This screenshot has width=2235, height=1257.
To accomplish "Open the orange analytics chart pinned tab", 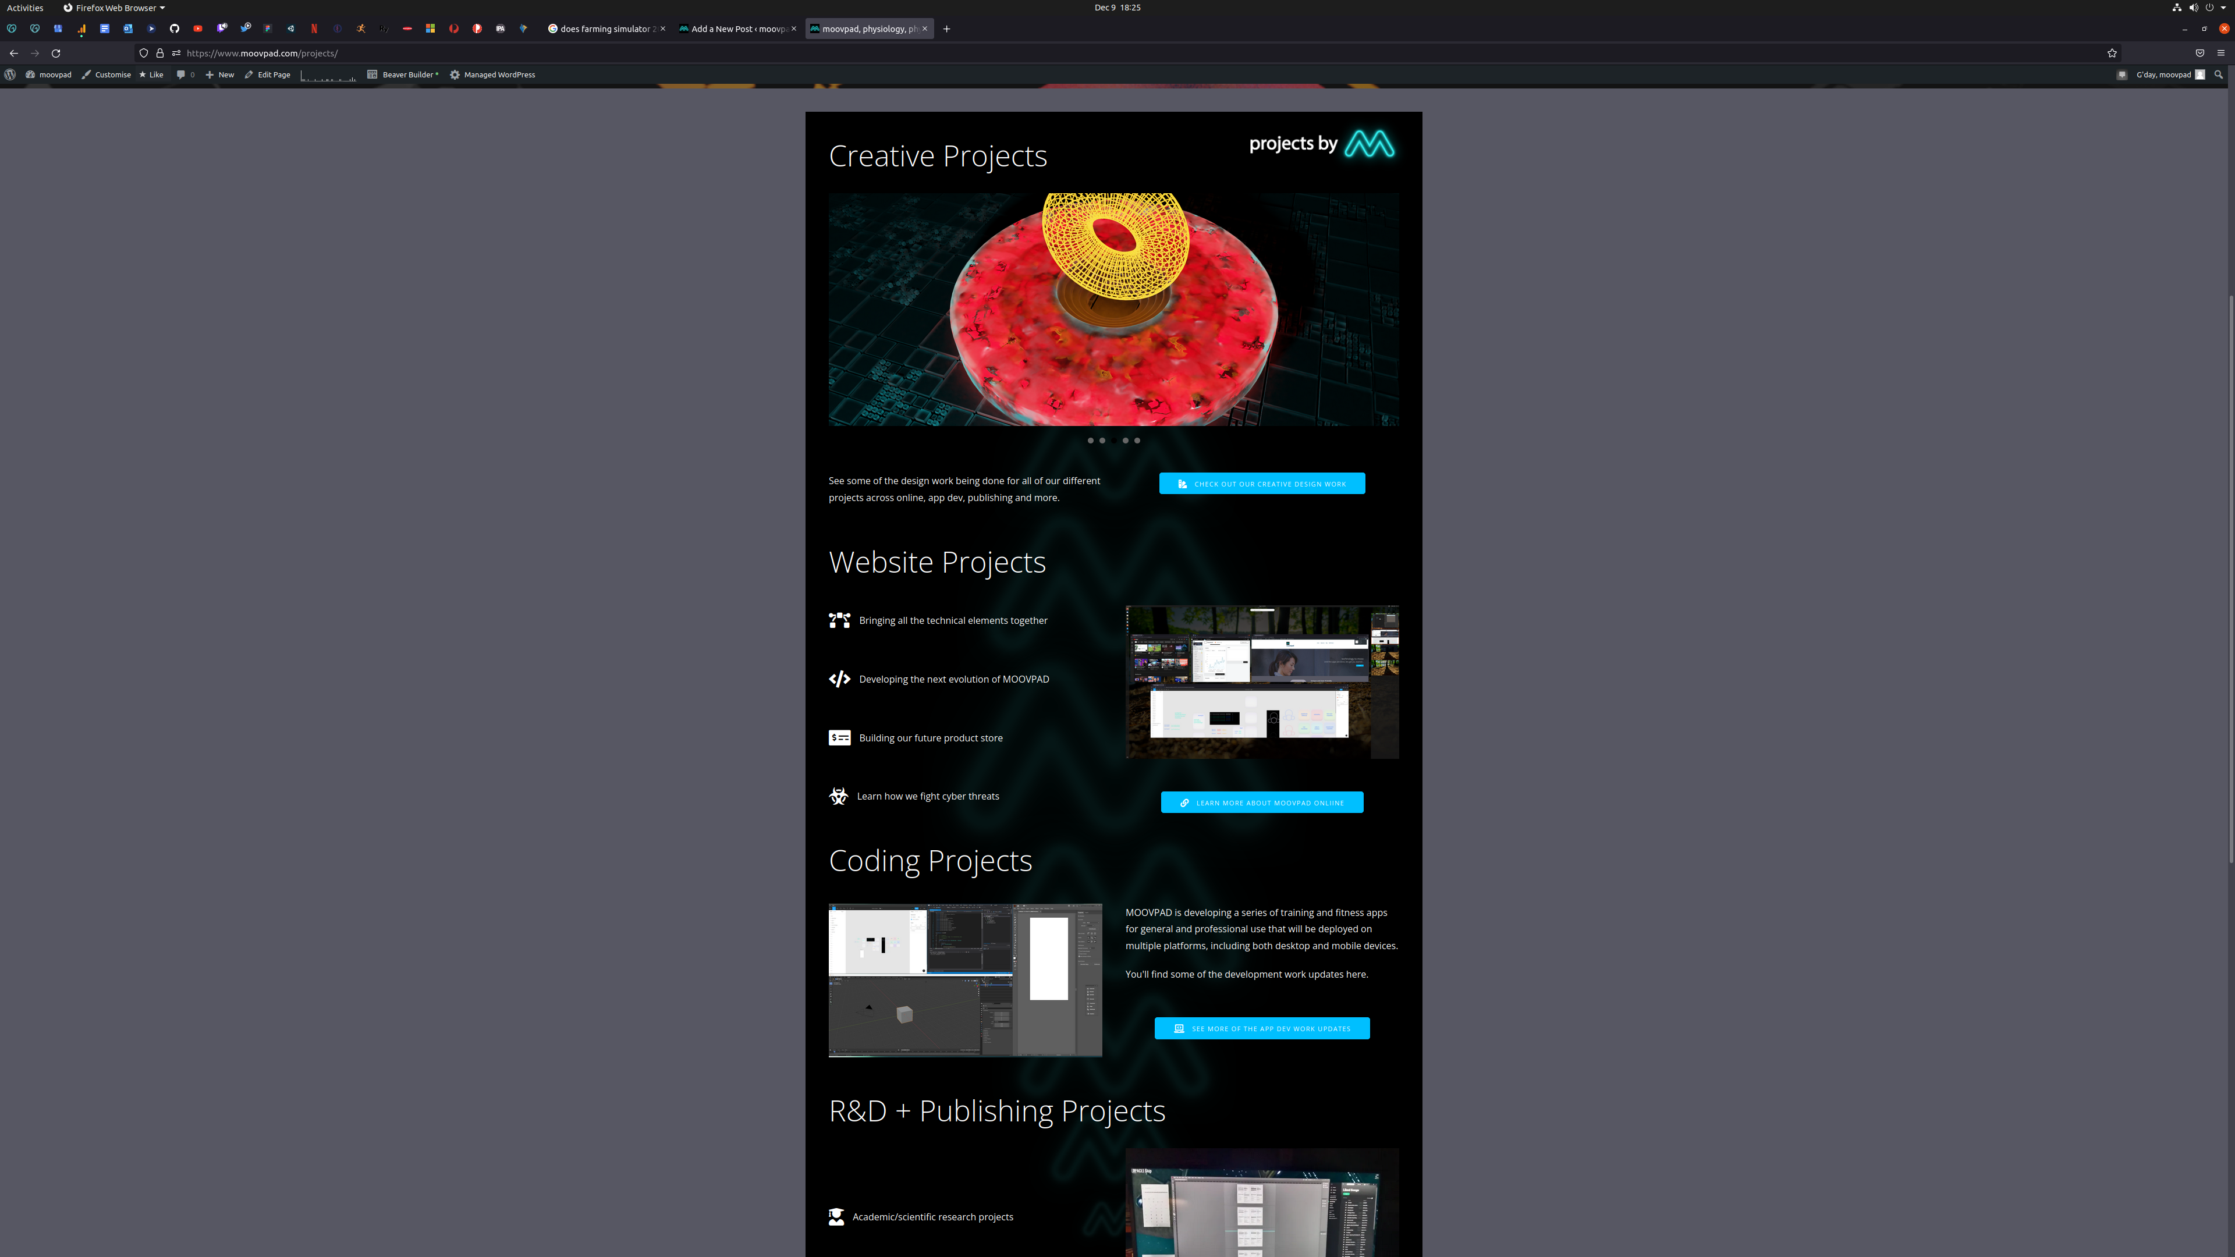I will 81,29.
